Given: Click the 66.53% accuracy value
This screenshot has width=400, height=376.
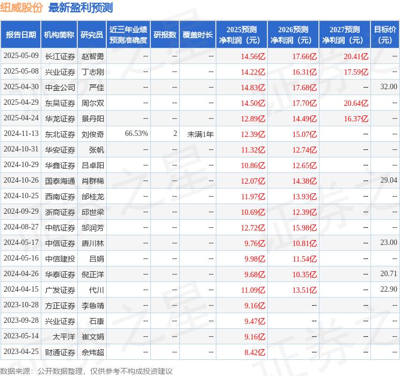Looking at the screenshot, I should tap(136, 134).
